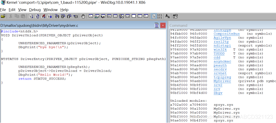Viewport: 276px width, 123px height.
Task: Turn Source Mode on in toolbar
Action: [x=154, y=16]
